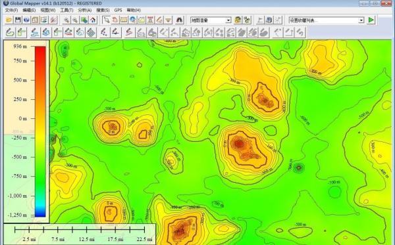Screen dimensions: 395x245
Task: Click the zoom out magnifier icon
Action: (x=75, y=20)
